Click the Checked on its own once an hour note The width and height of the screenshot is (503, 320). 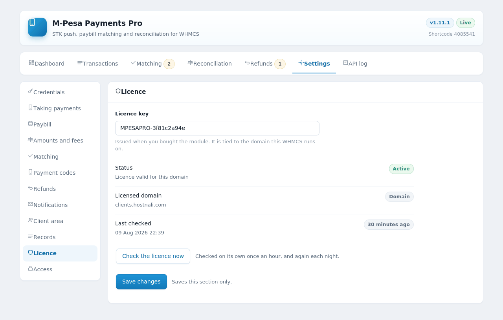pyautogui.click(x=267, y=256)
